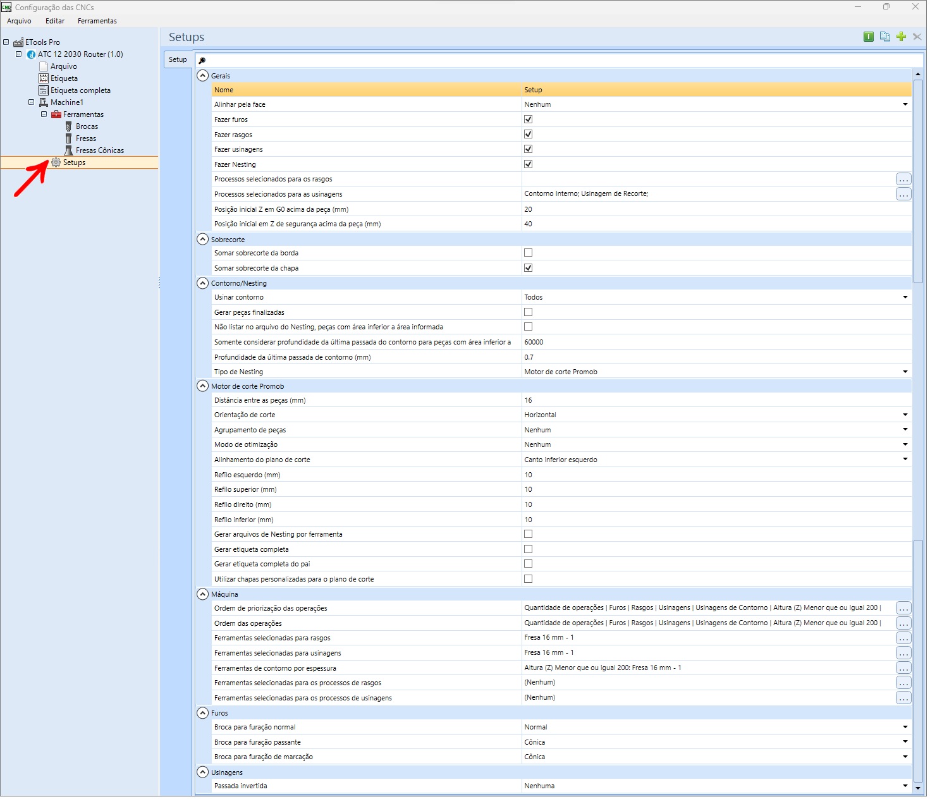
Task: Open the Fresas Cônicas tool node
Action: (x=99, y=150)
